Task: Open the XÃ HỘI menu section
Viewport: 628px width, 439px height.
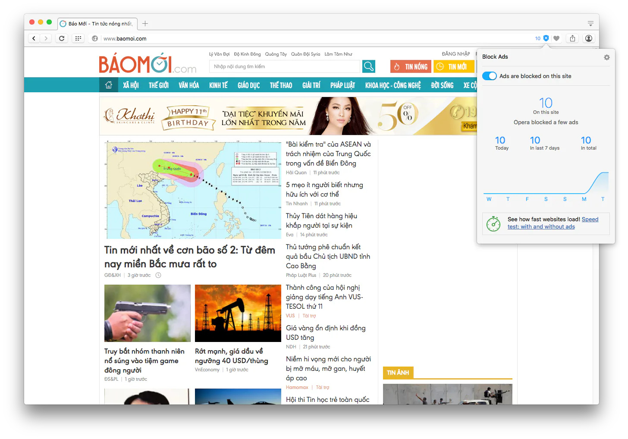Action: [x=131, y=85]
